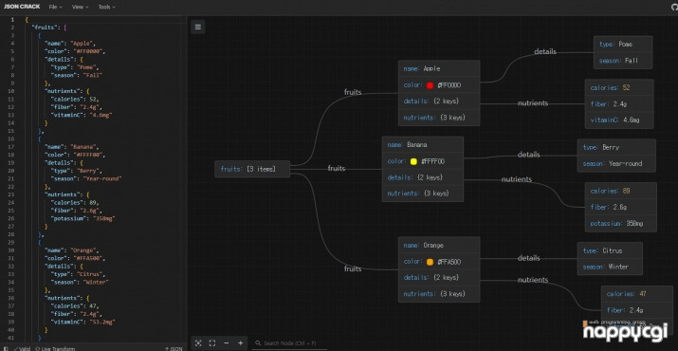Viewport: 678px width, 351px height.
Task: Click Apple node's "nutrients: {3 keys}" row
Action: [x=439, y=118]
